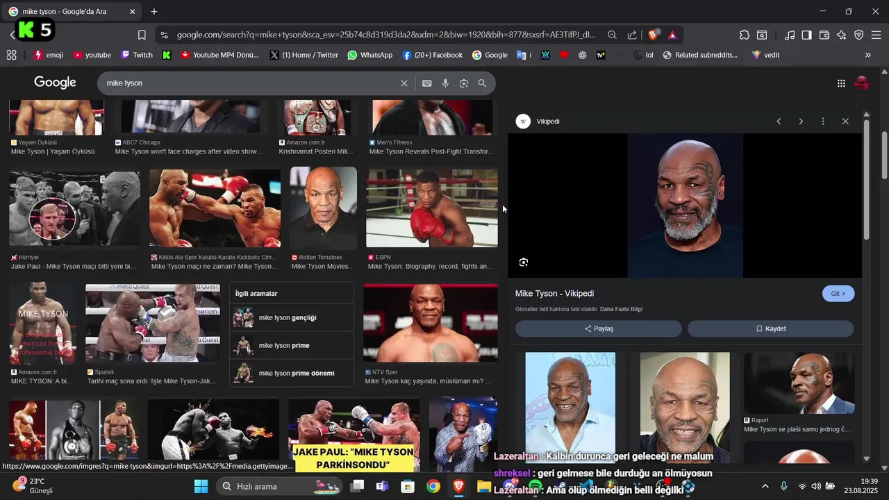Open the Git button to visit Vikipedi
The height and width of the screenshot is (500, 889).
tap(838, 294)
